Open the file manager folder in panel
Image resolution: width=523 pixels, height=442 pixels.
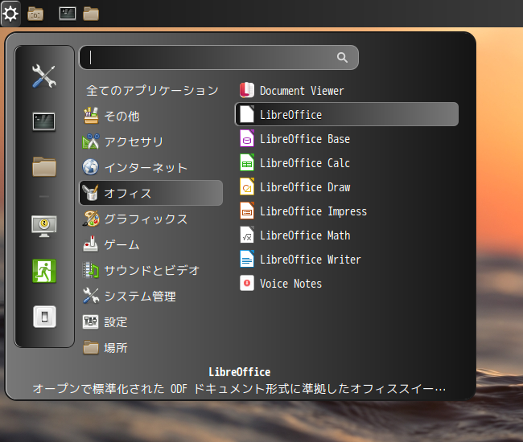[91, 14]
